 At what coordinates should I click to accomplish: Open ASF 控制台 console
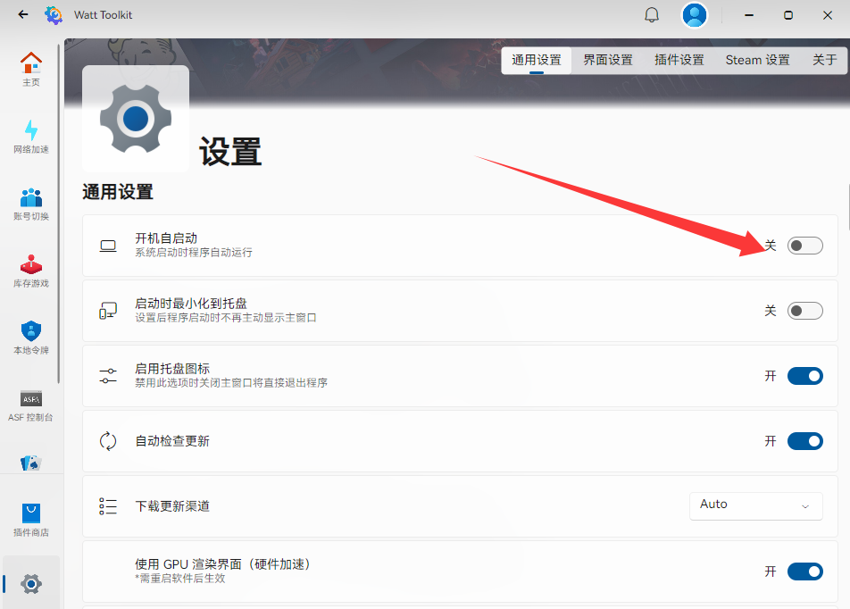tap(31, 405)
